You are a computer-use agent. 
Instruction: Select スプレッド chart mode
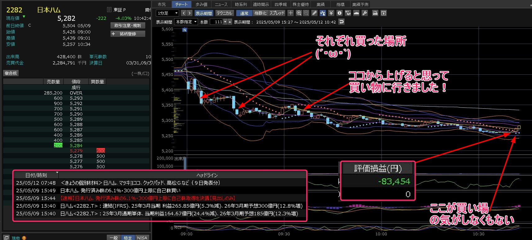click(x=277, y=13)
